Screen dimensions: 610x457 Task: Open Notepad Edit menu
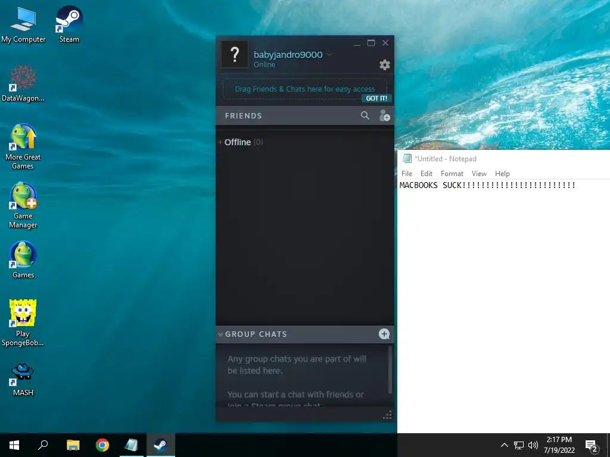(427, 174)
